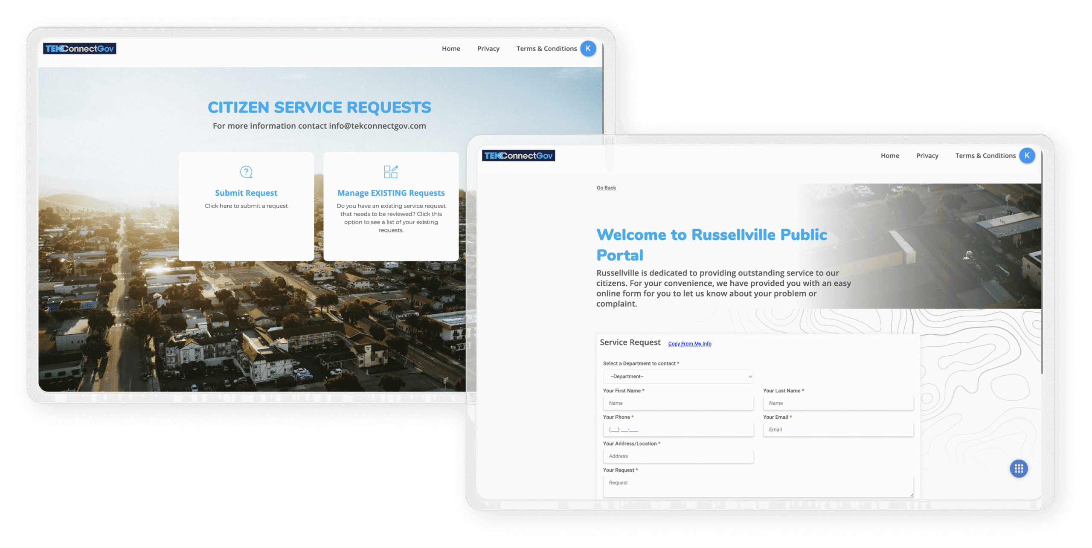The image size is (1092, 548).
Task: Click the Manage Existing Requests grid-edit icon
Action: [x=391, y=172]
